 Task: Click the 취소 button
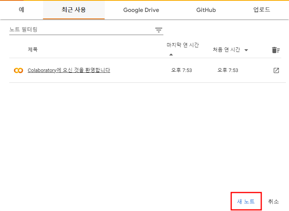pyautogui.click(x=273, y=201)
